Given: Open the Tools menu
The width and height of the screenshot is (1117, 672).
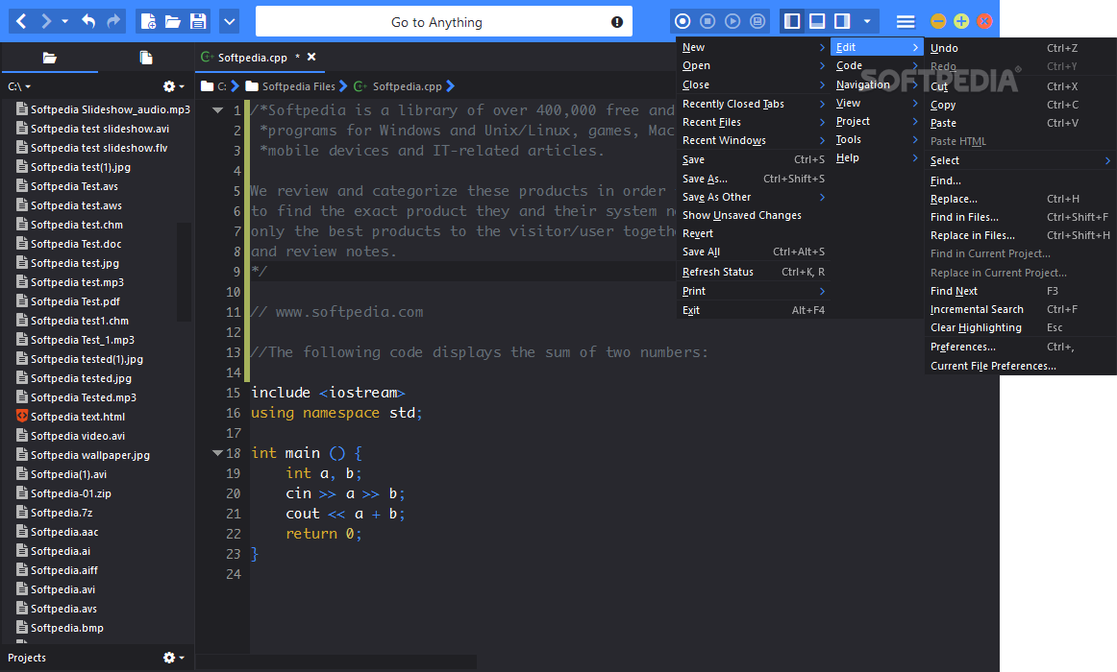Looking at the screenshot, I should click(877, 139).
